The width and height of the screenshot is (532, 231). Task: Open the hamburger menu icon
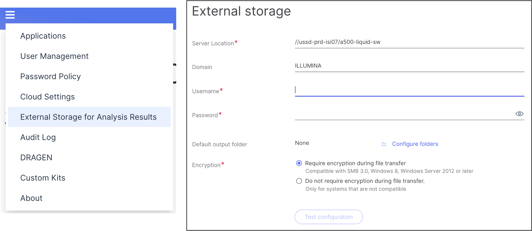[x=10, y=15]
